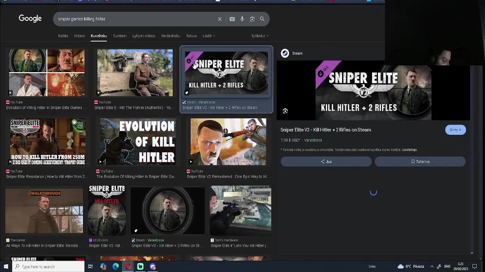Open the Lyhyet videot tab
Viewport: 485px width, 272px height.
pyautogui.click(x=144, y=36)
